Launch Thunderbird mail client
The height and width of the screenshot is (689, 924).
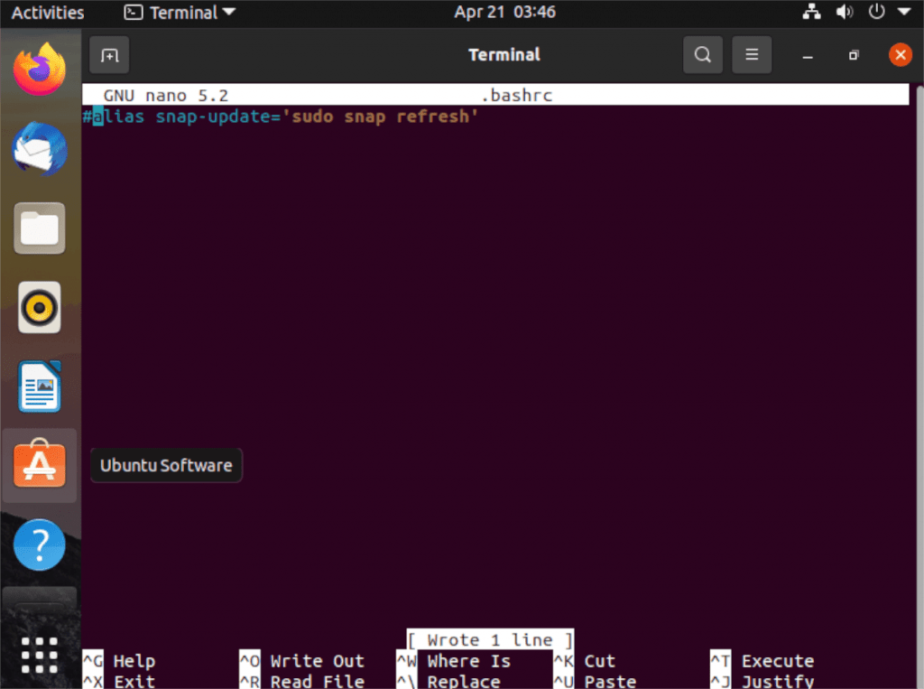pos(40,149)
